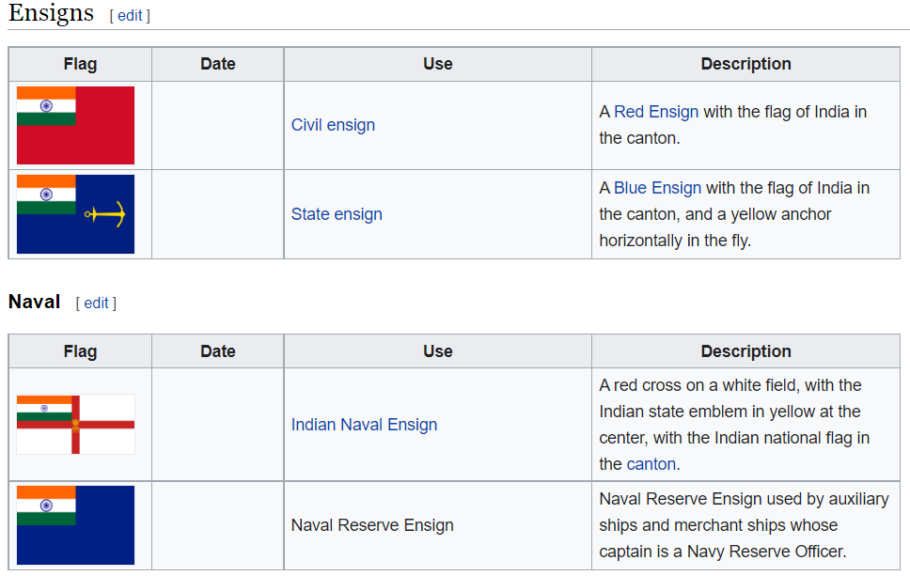Open the Civil ensign flag image
This screenshot has width=910, height=576.
click(75, 125)
